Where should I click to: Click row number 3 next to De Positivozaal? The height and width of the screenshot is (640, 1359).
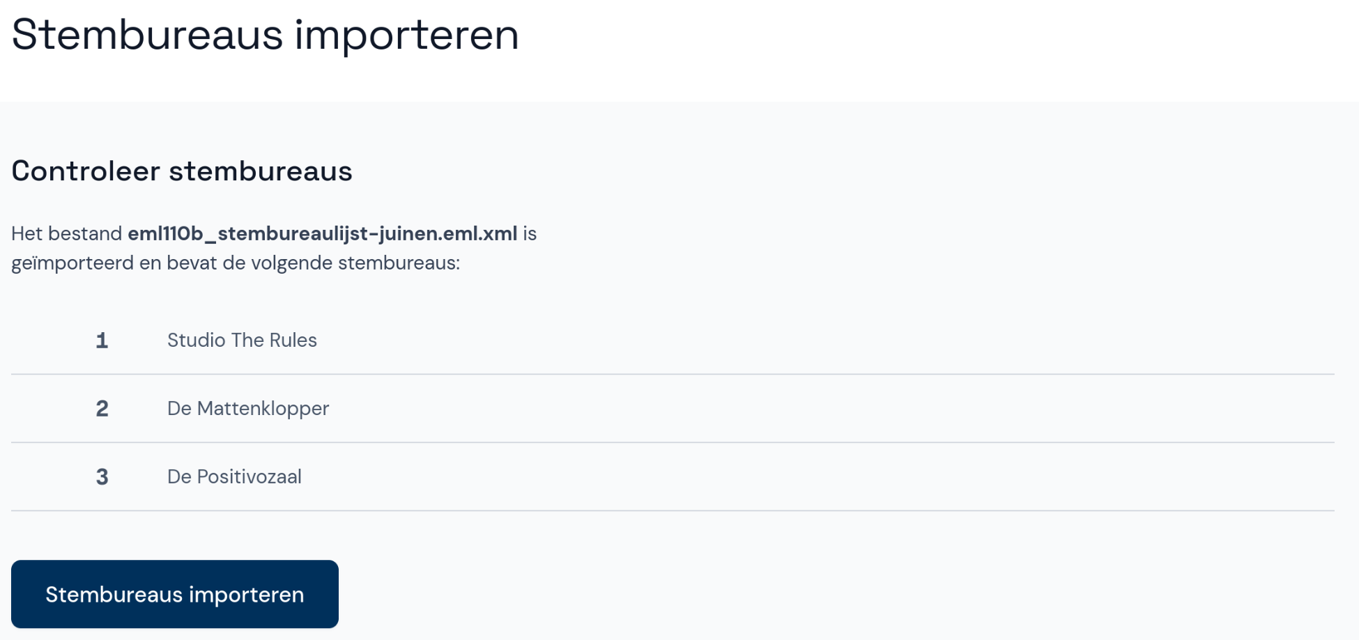click(102, 476)
